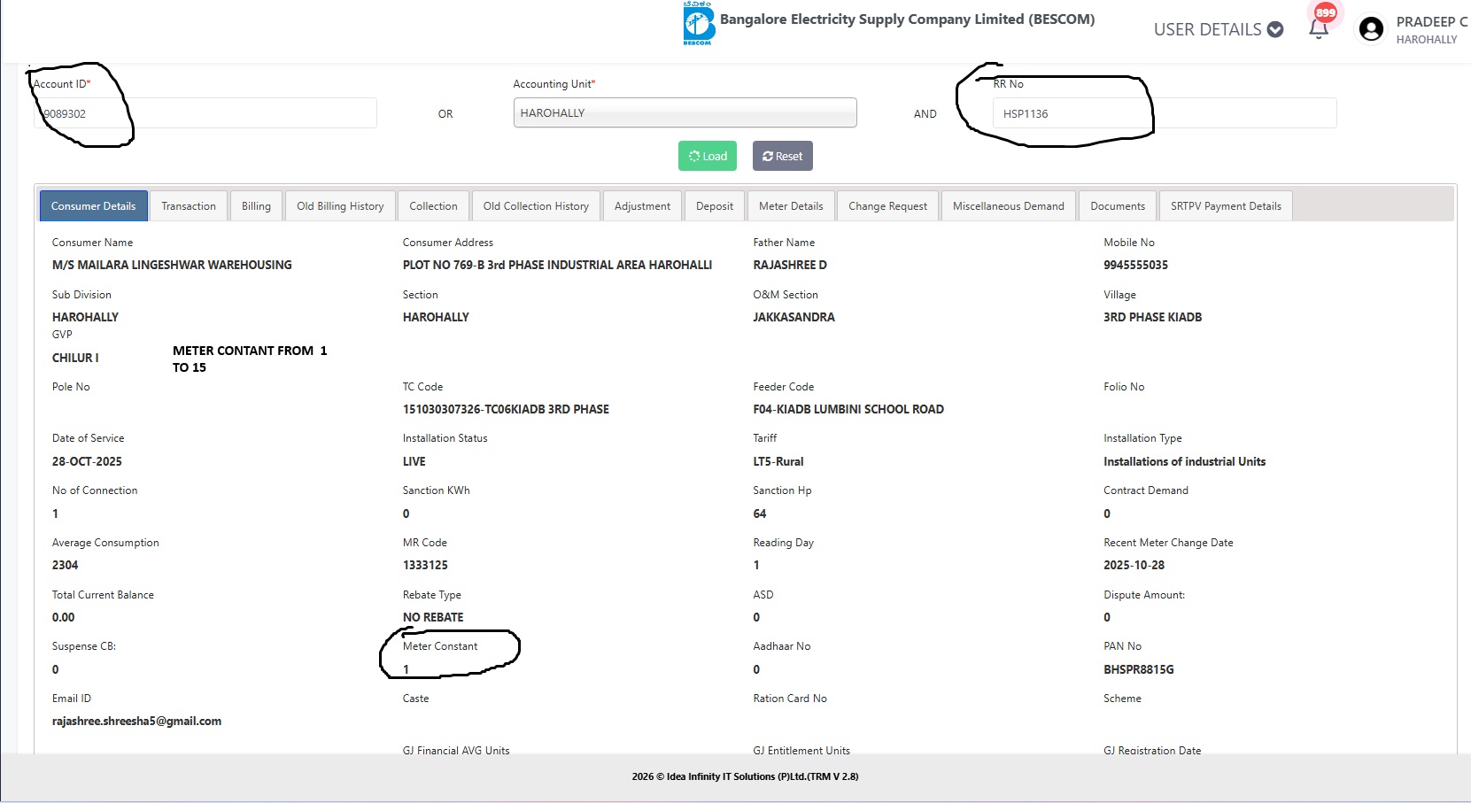This screenshot has width=1471, height=803.
Task: Open the SRTPV Payment Details tab
Action: pyautogui.click(x=1226, y=206)
